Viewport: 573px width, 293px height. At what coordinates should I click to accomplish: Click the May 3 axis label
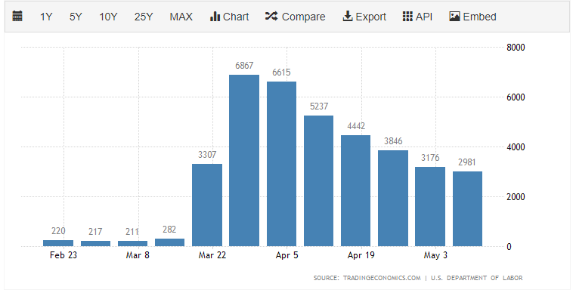click(x=435, y=255)
